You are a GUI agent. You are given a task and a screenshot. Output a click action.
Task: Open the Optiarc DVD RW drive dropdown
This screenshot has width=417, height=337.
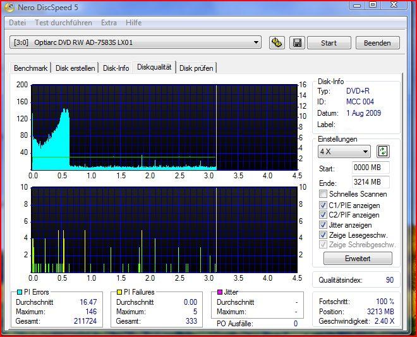click(256, 43)
